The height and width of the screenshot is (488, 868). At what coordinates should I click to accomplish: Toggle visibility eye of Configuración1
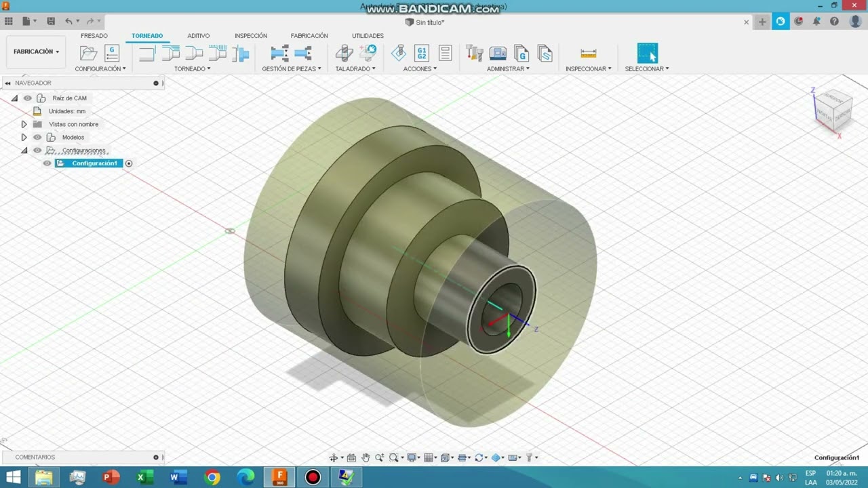tap(47, 163)
